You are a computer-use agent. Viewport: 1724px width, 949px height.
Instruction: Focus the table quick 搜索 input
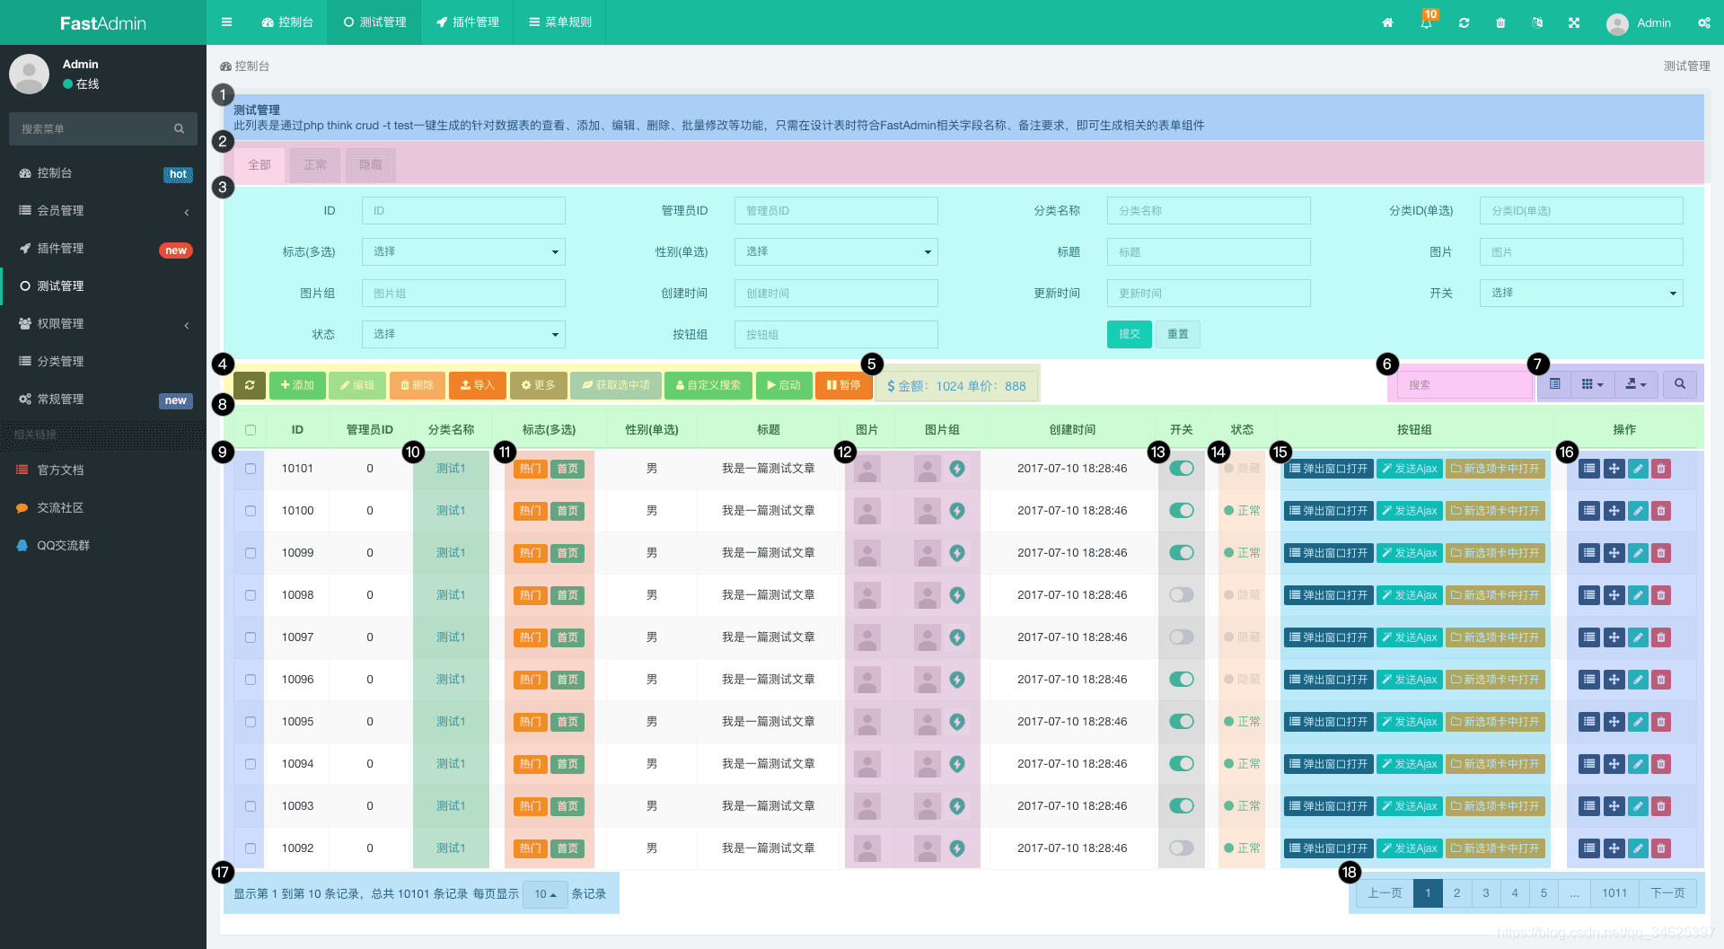coord(1465,385)
